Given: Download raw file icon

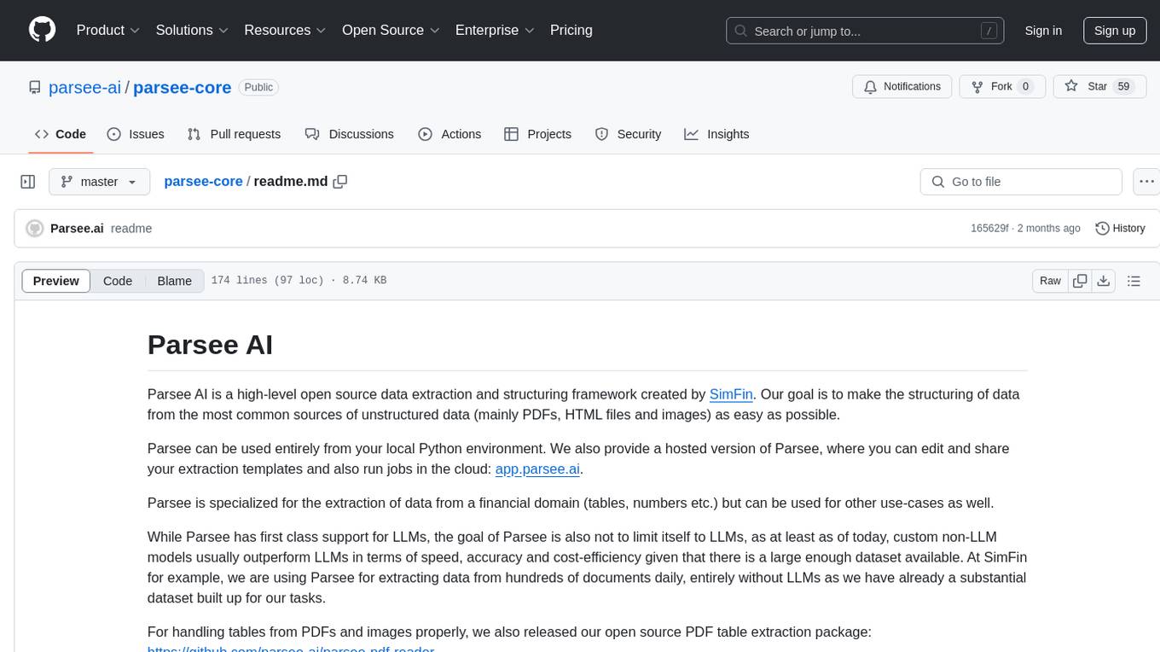Looking at the screenshot, I should coord(1103,281).
